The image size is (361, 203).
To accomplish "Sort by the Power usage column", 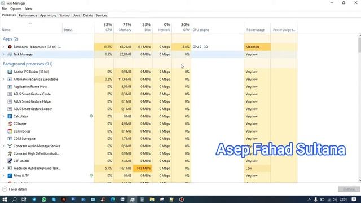I will (257, 28).
